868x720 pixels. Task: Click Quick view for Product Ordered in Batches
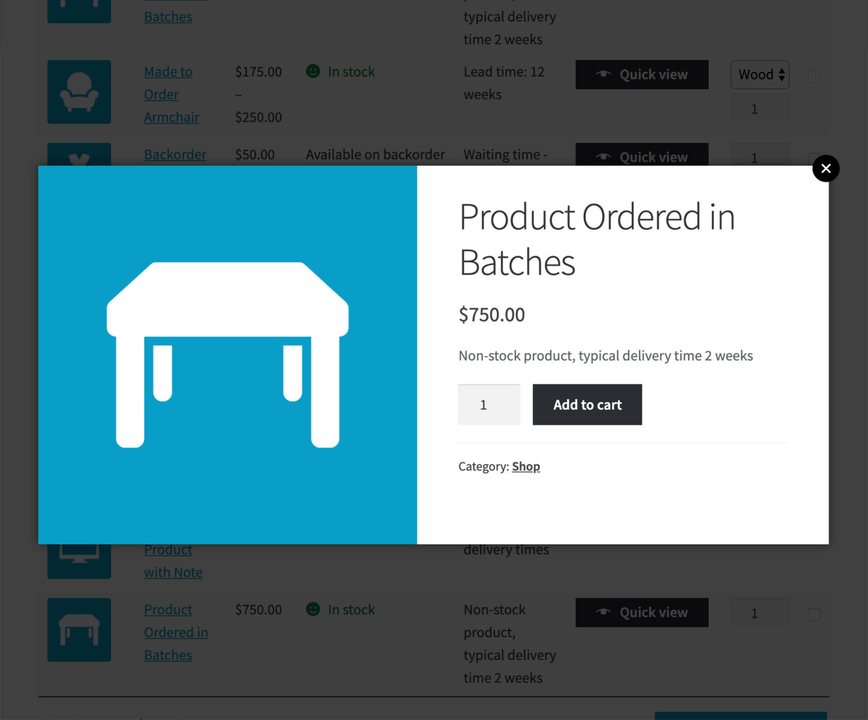point(641,612)
